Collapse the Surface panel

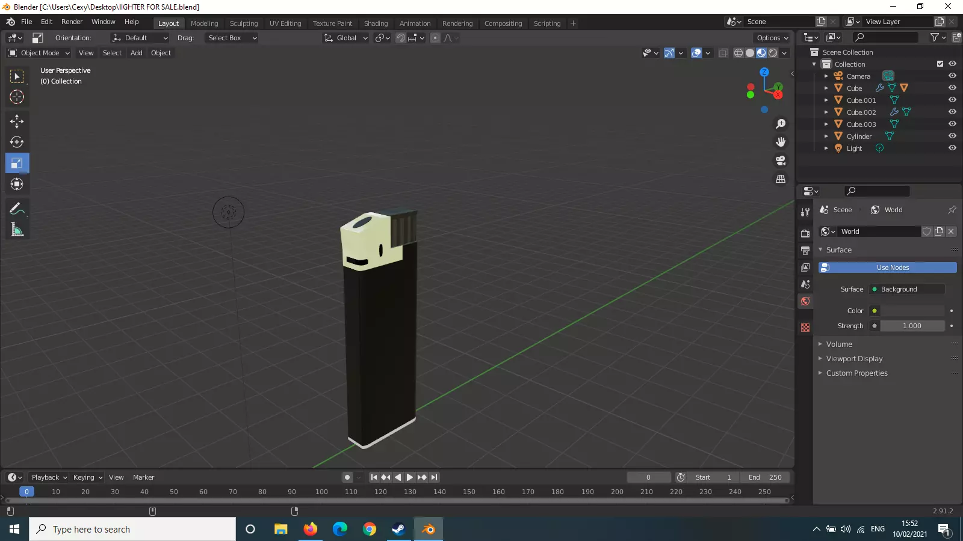pos(838,250)
